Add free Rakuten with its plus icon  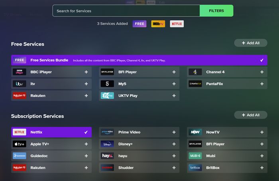86,96
